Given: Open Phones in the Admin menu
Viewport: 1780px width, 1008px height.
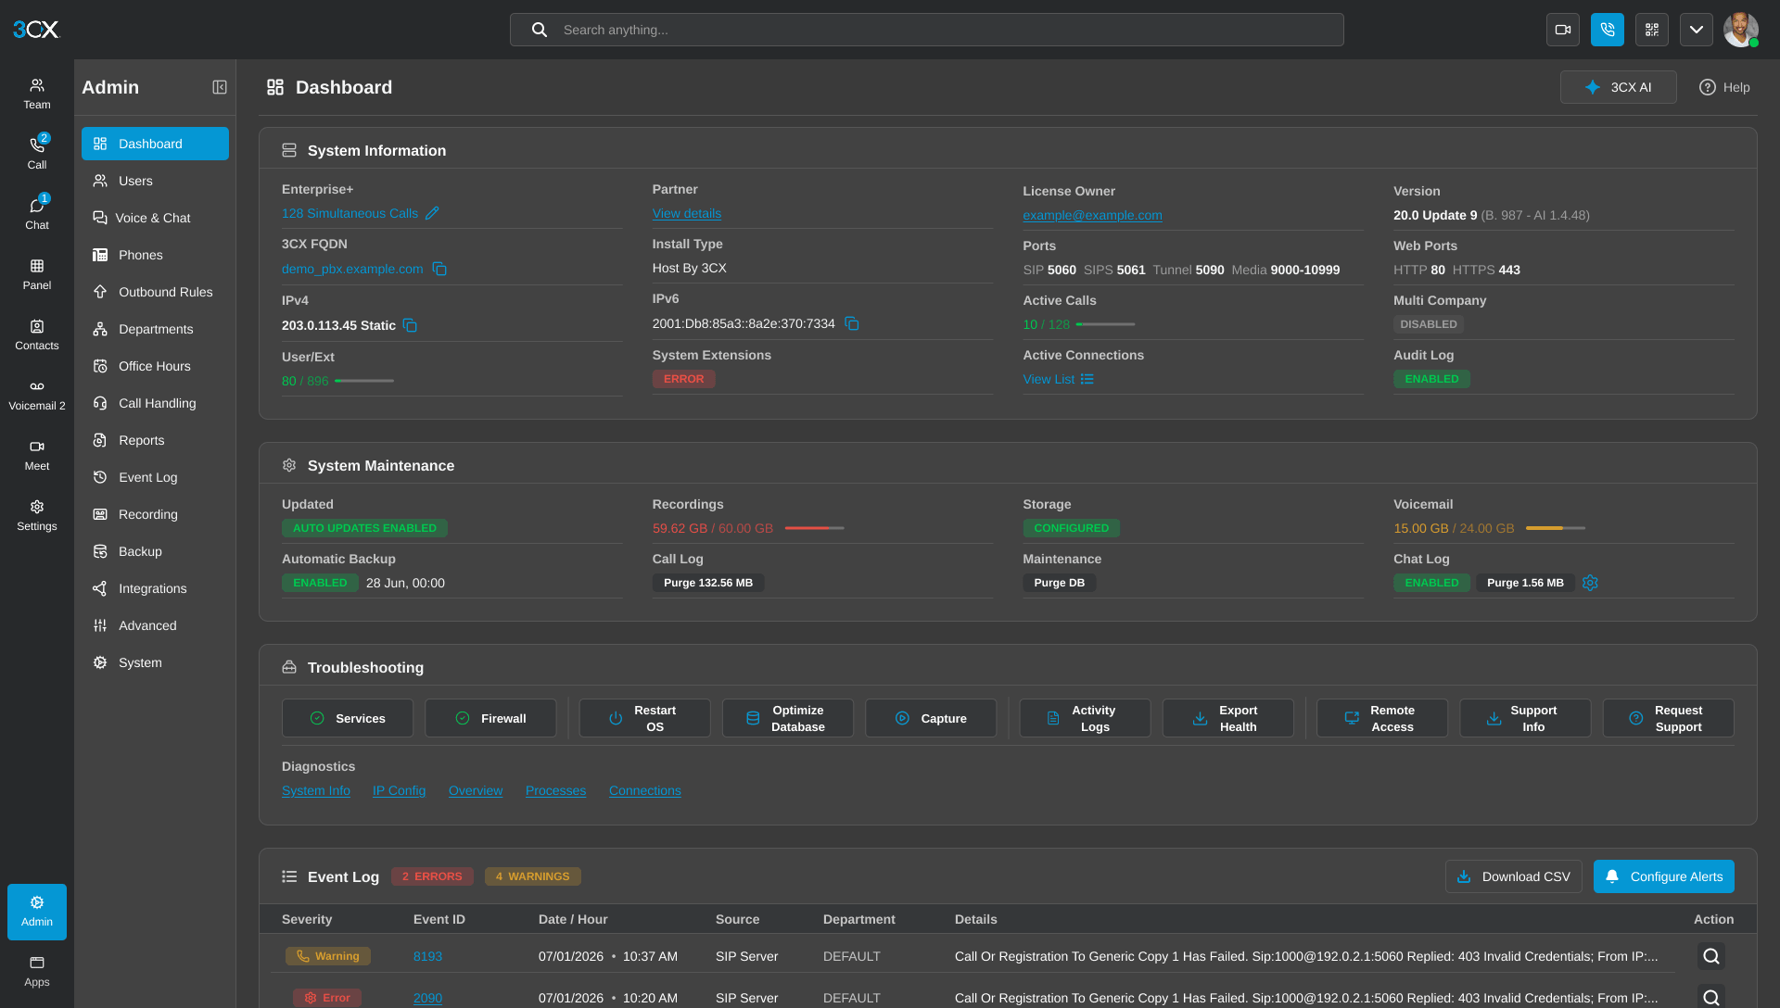Looking at the screenshot, I should point(155,255).
